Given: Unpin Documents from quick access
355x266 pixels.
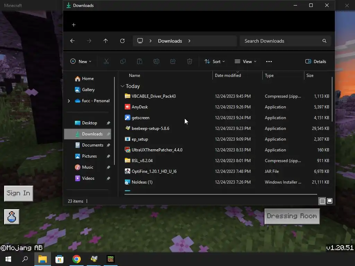Looking at the screenshot, I should tap(109, 145).
